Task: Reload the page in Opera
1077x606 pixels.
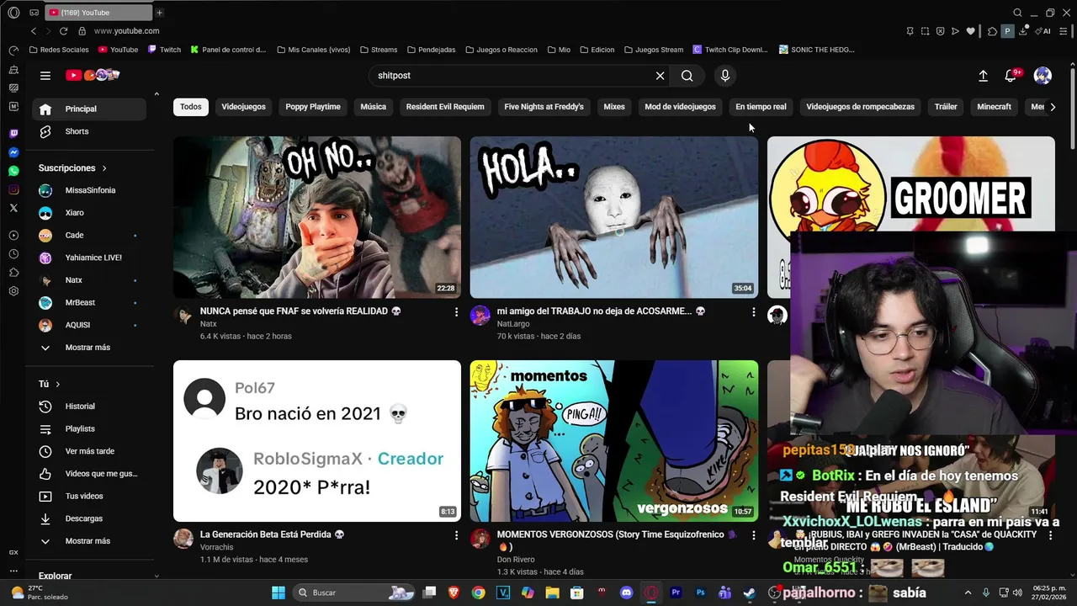Action: [x=63, y=31]
